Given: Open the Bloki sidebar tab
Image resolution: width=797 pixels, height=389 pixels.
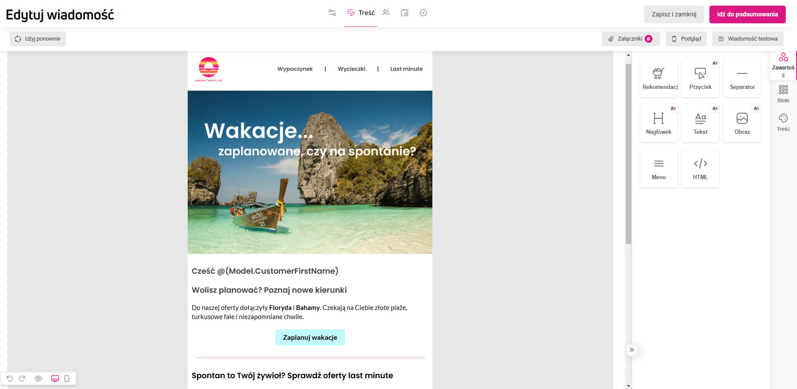Looking at the screenshot, I should [783, 94].
